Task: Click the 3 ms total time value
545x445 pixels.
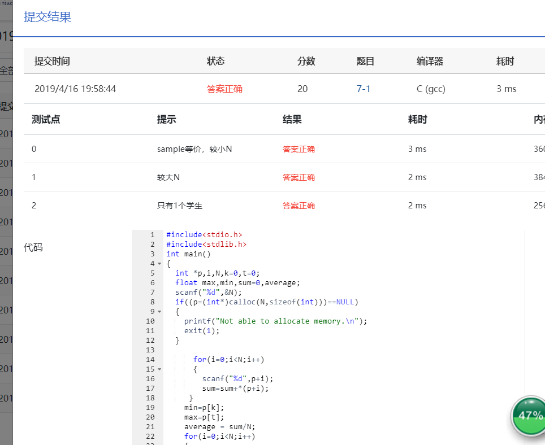Action: click(x=507, y=89)
